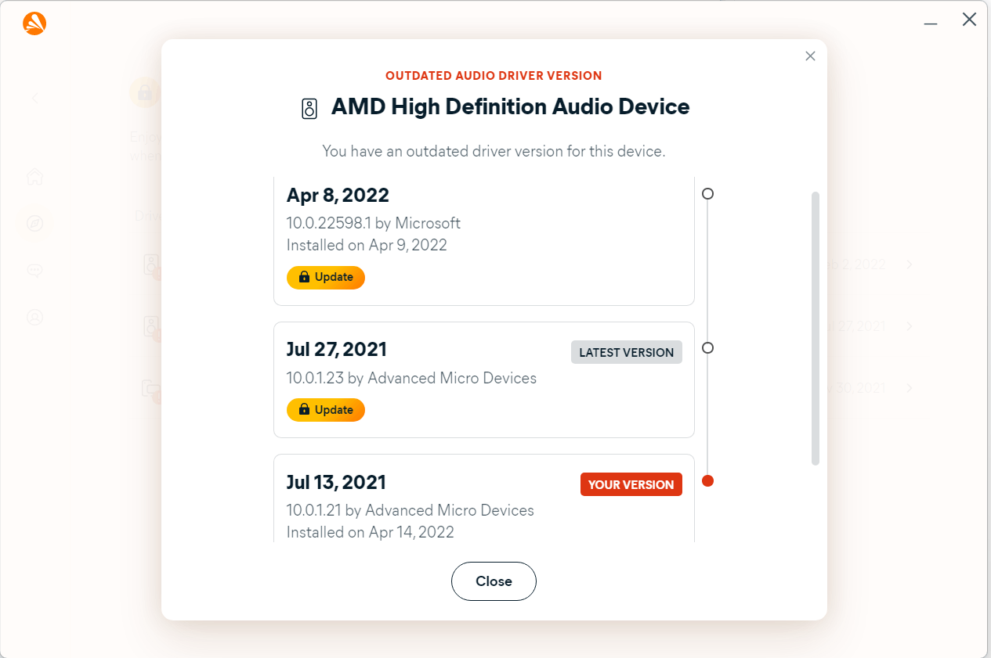This screenshot has height=658, width=991.
Task: Click OUTDATED AUDIO DRIVER VERSION label
Action: 494,76
